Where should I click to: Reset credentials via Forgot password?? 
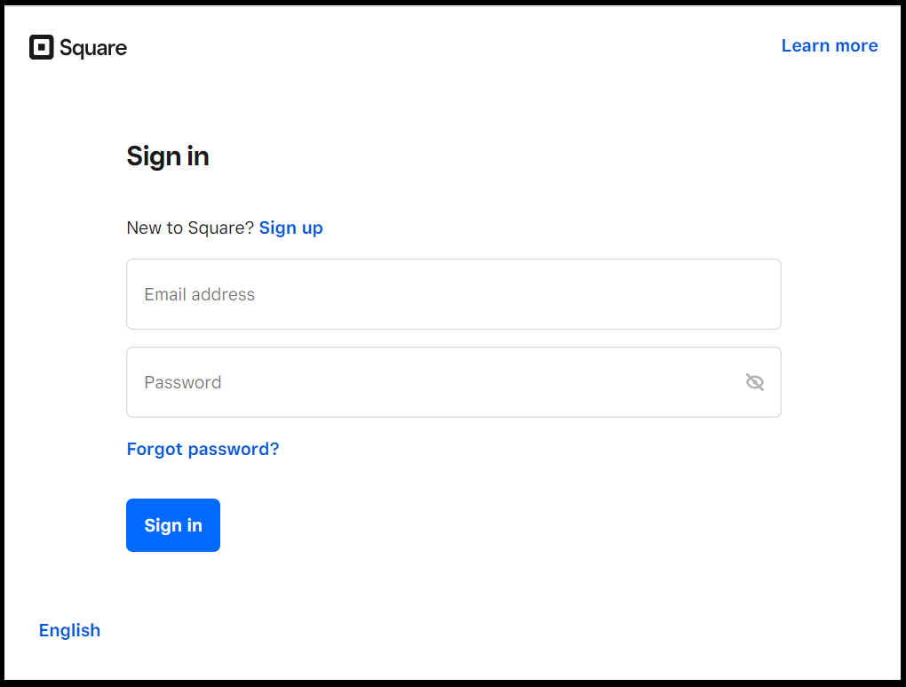(203, 449)
